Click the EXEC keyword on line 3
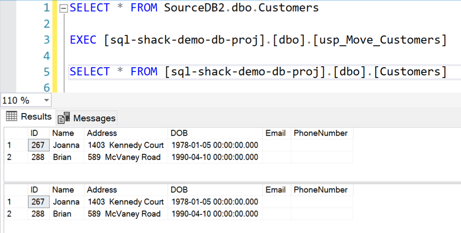 84,40
